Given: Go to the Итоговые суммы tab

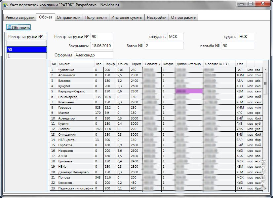Looking at the screenshot, I should click(x=127, y=17).
